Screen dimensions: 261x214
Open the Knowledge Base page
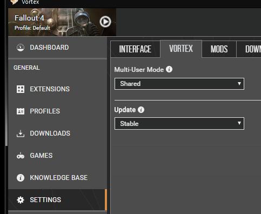pos(58,178)
